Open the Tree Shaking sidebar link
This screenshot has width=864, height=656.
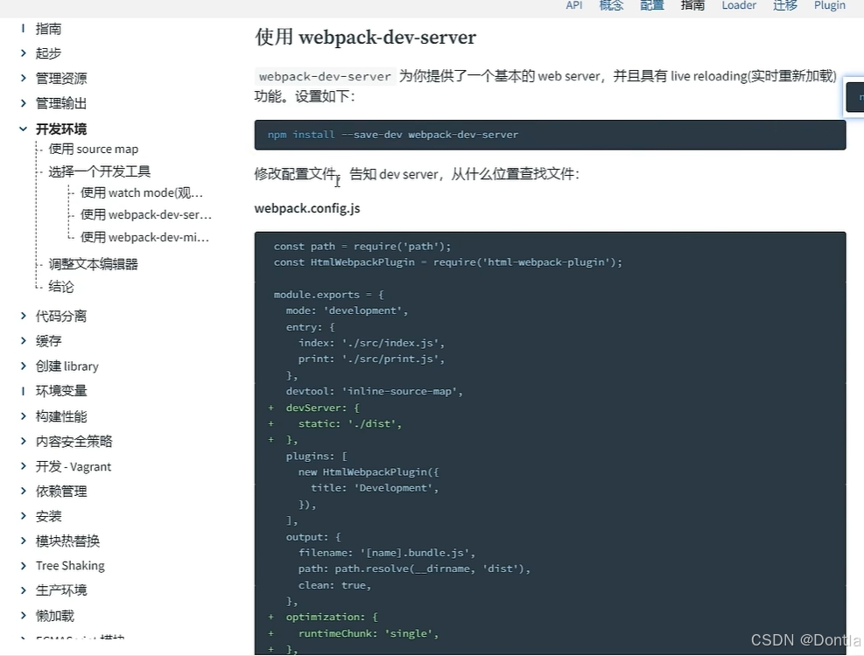coord(70,566)
